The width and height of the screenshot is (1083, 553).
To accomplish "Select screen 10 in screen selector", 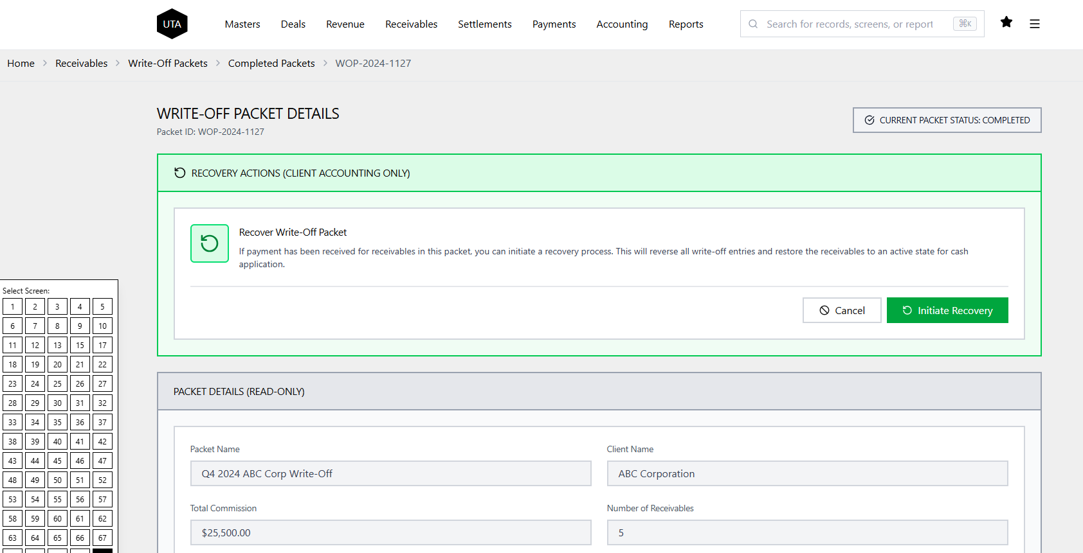I will (102, 326).
